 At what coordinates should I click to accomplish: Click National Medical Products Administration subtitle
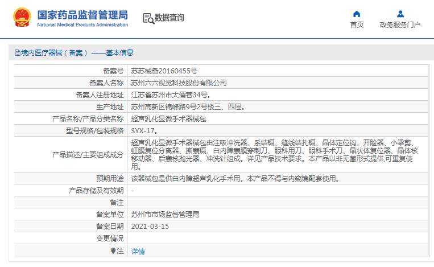tap(82, 24)
